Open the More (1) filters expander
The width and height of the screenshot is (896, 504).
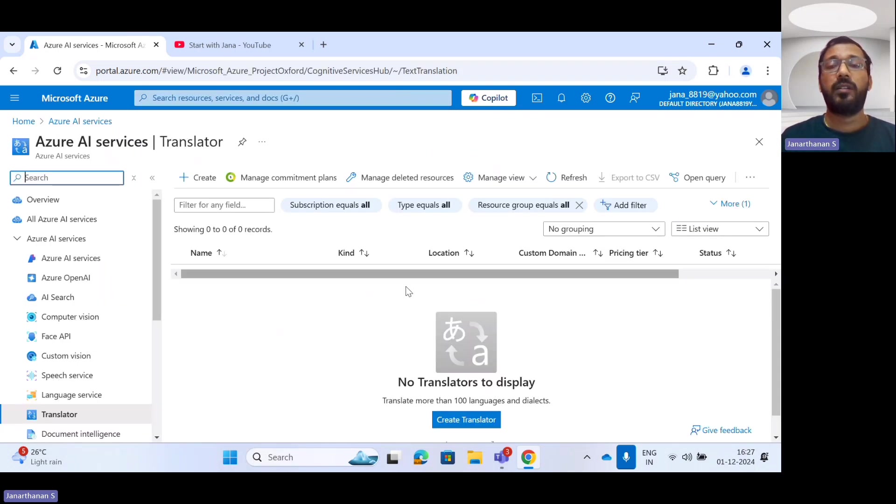coord(730,203)
